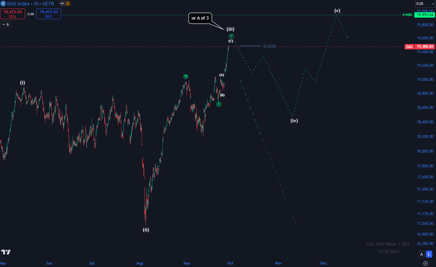Select the (iv) wave label
Viewport: 436px width, 267px height.
294,120
